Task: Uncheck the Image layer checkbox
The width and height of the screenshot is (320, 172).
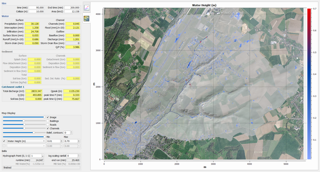Action: (x=48, y=117)
